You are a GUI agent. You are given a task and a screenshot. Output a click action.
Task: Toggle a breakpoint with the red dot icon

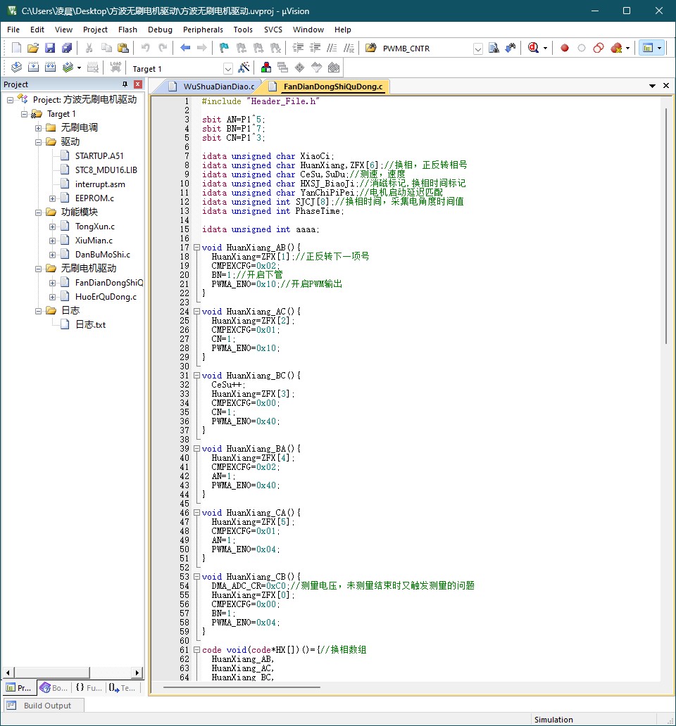click(564, 49)
